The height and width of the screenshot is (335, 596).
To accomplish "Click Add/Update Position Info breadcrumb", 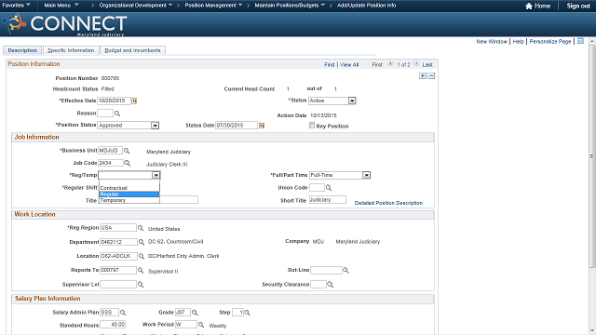I will click(x=366, y=6).
